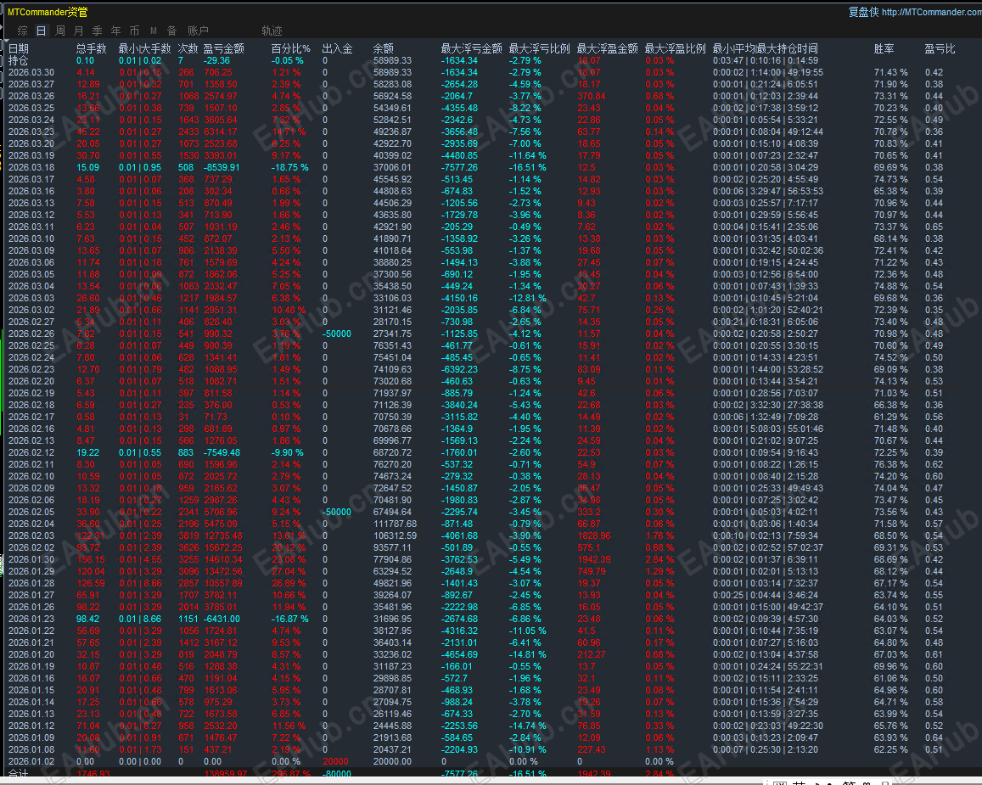
Task: Select the 2026.01.08 date row
Action: click(x=31, y=750)
